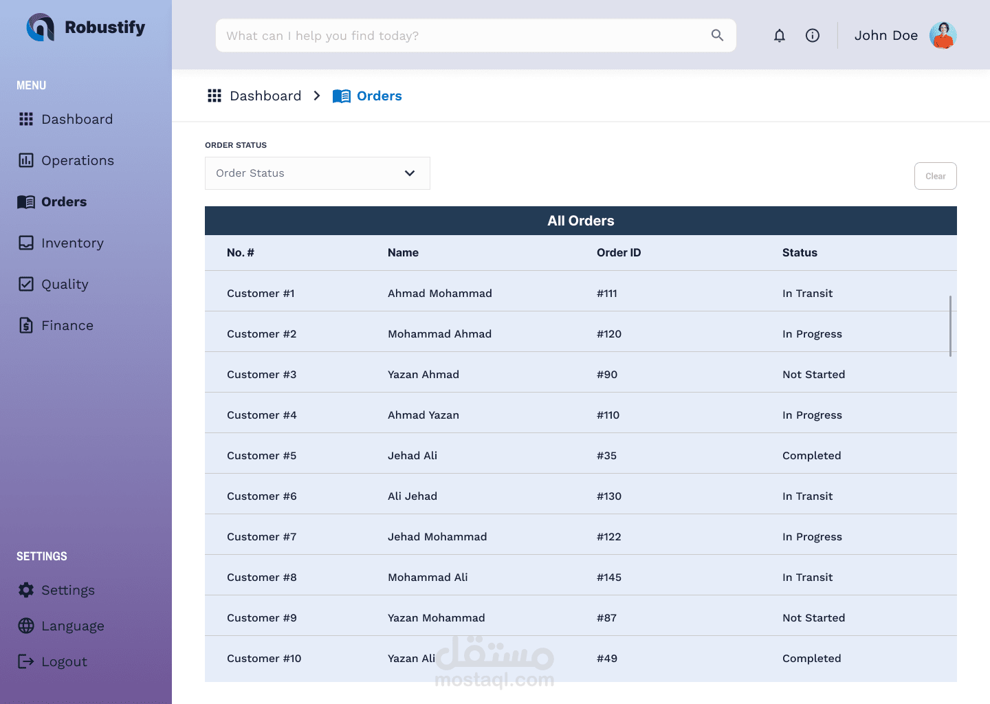Screen dimensions: 990x704
Task: Click the Inventory tray icon in sidebar
Action: 26,243
